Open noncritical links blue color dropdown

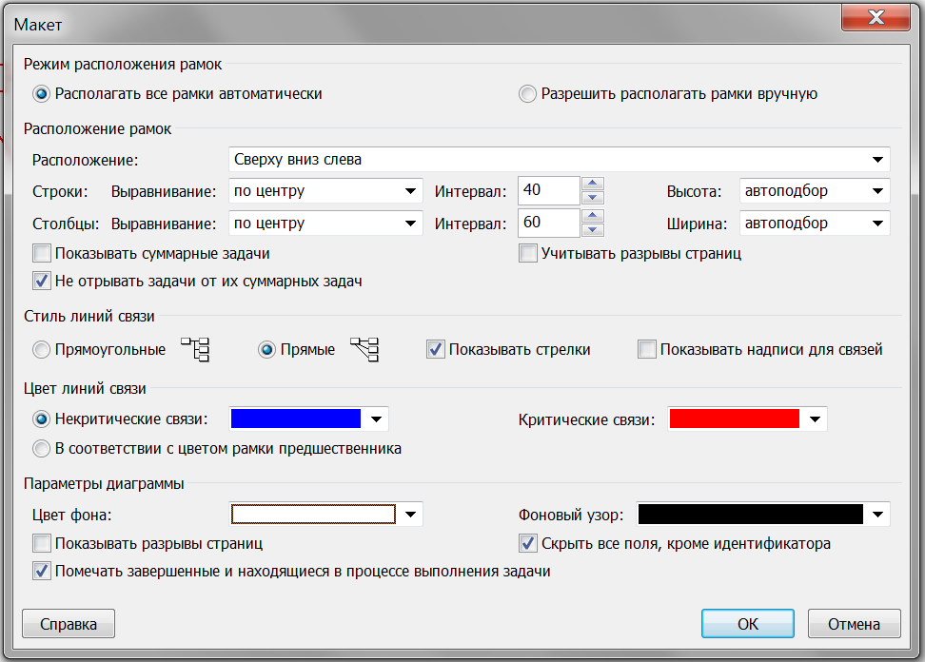[376, 419]
